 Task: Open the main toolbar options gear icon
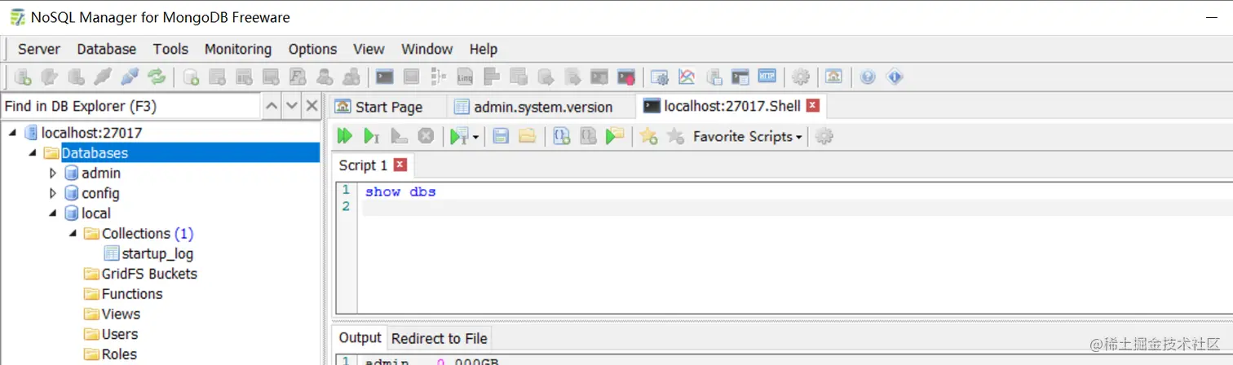tap(801, 77)
